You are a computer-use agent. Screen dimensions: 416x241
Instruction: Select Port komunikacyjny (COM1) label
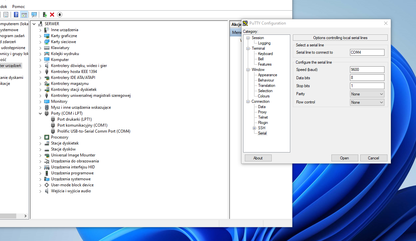click(x=82, y=125)
